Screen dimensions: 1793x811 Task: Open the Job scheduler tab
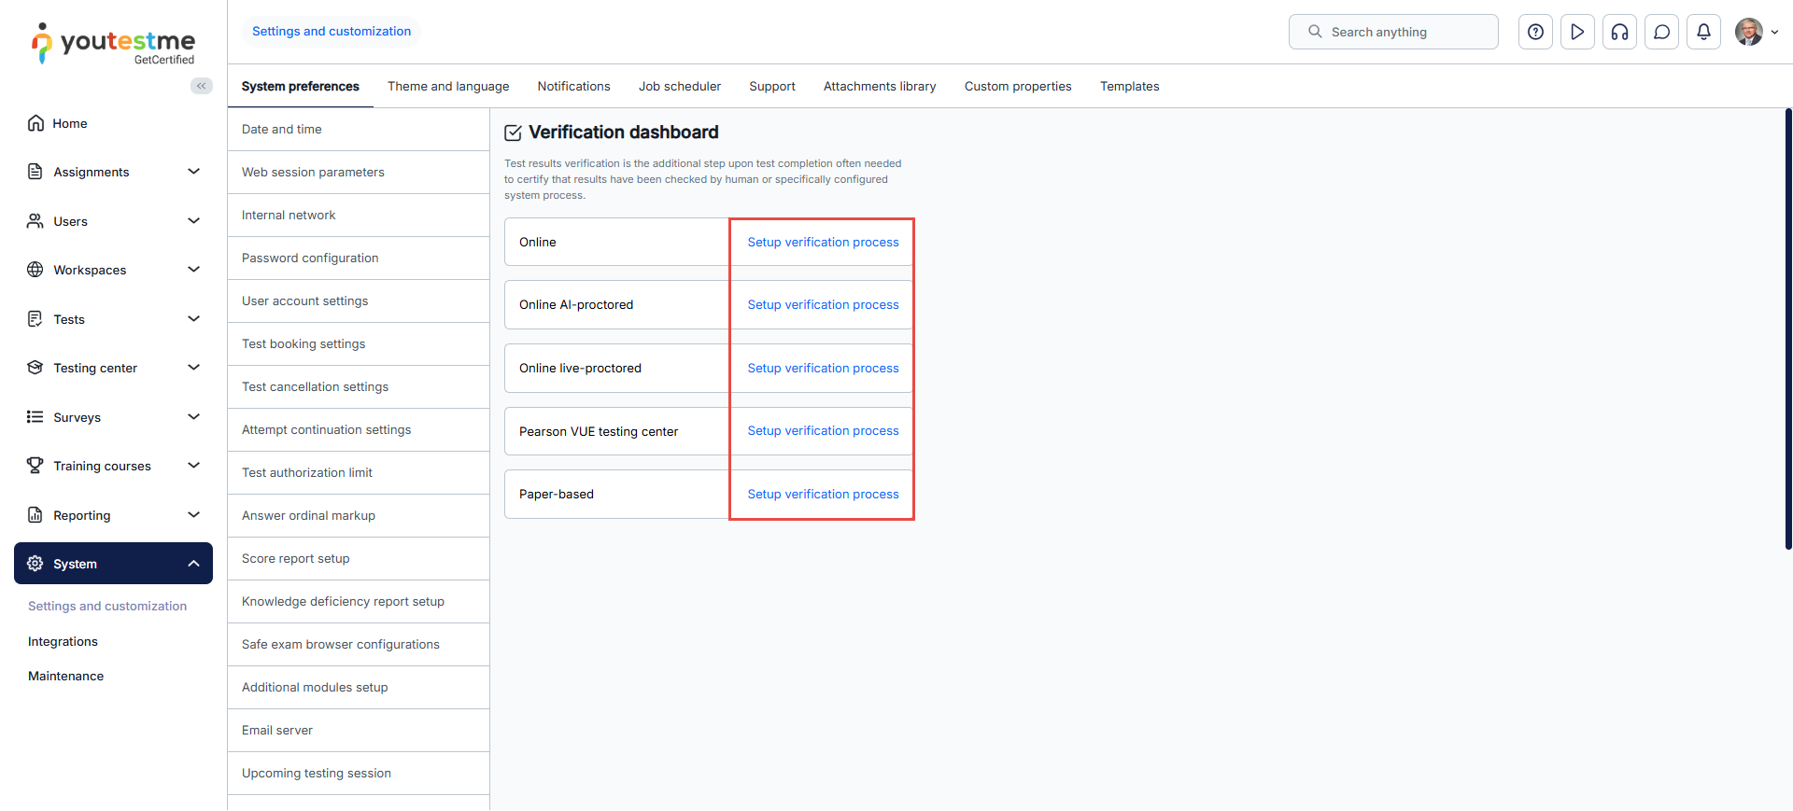point(679,86)
